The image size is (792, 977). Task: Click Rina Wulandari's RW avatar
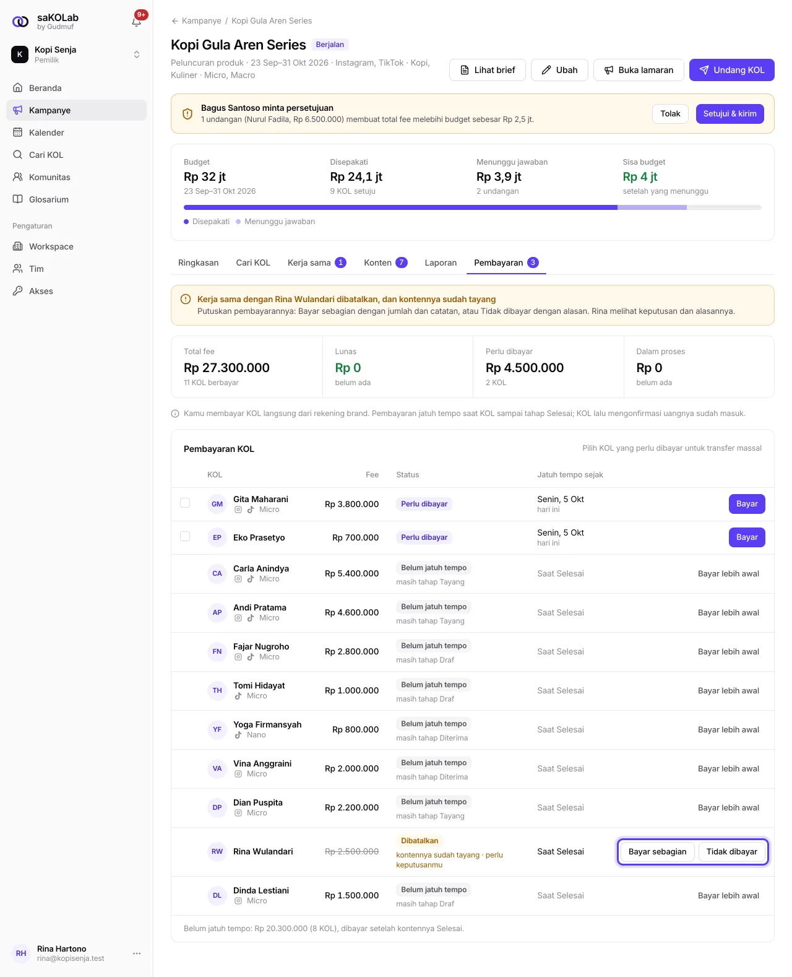tap(217, 851)
